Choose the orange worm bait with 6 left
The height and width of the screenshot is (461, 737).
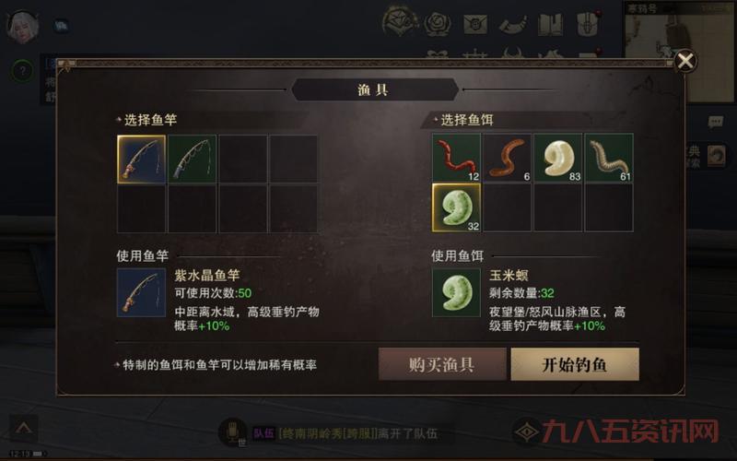click(508, 158)
